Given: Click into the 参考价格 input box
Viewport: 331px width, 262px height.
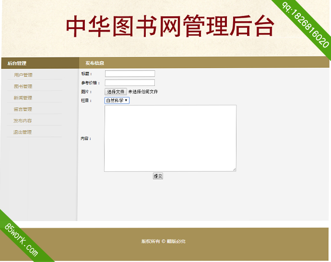Looking at the screenshot, I should click(x=130, y=82).
